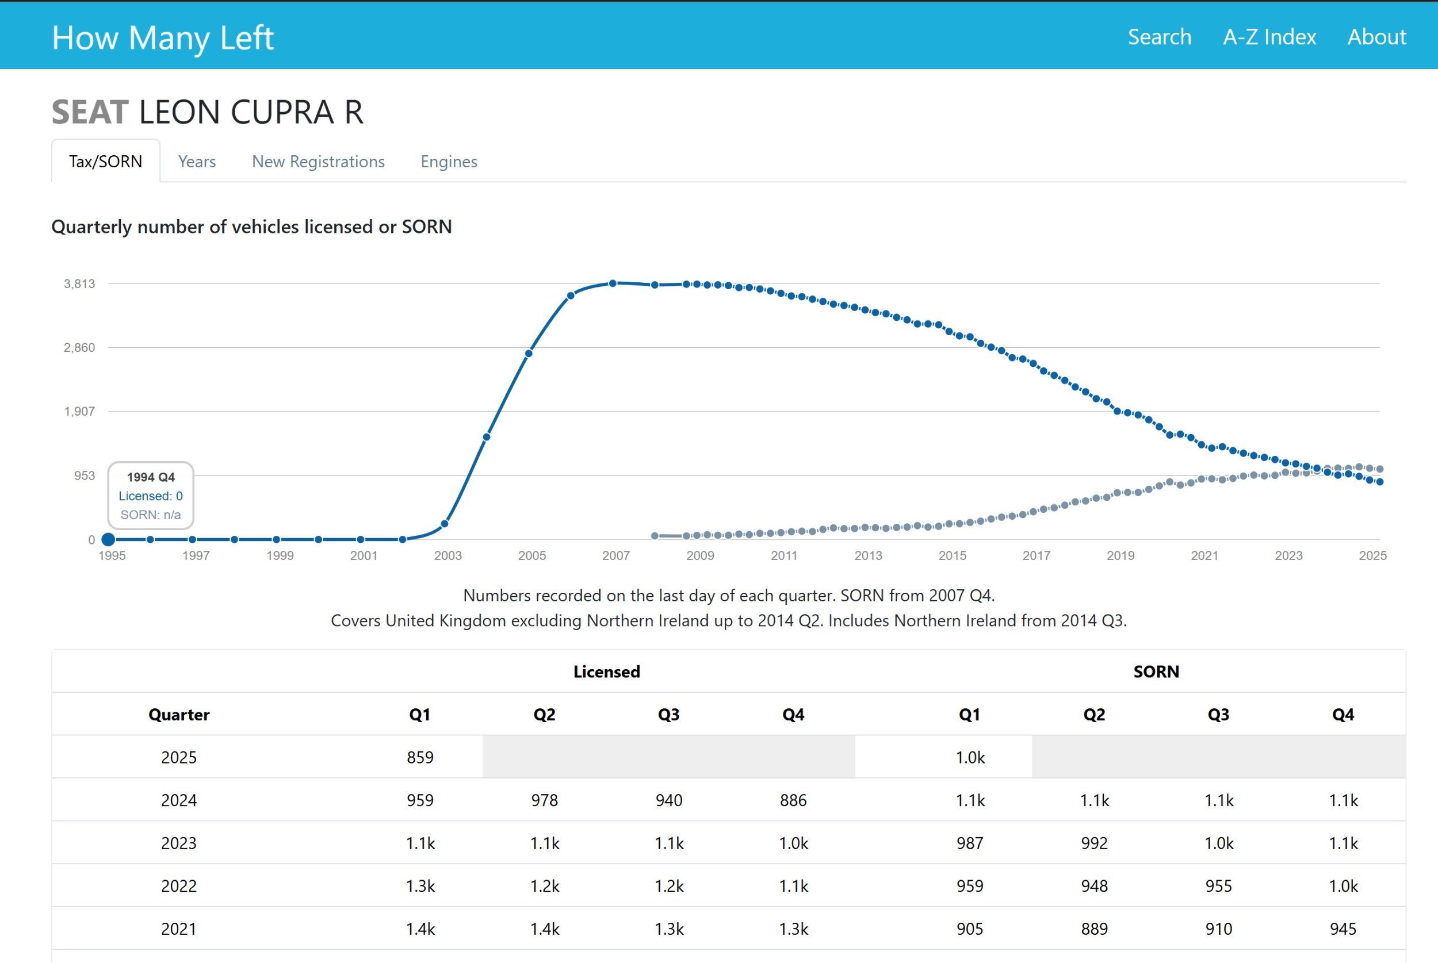Switch to the Years tab
The width and height of the screenshot is (1438, 963).
pyautogui.click(x=197, y=162)
